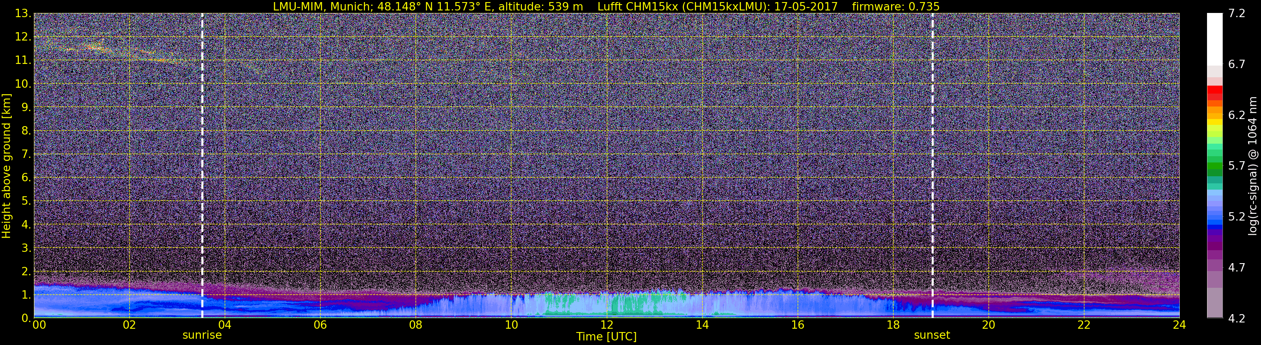Click the height axis tick '3.'
1261x345 pixels.
click(26, 248)
